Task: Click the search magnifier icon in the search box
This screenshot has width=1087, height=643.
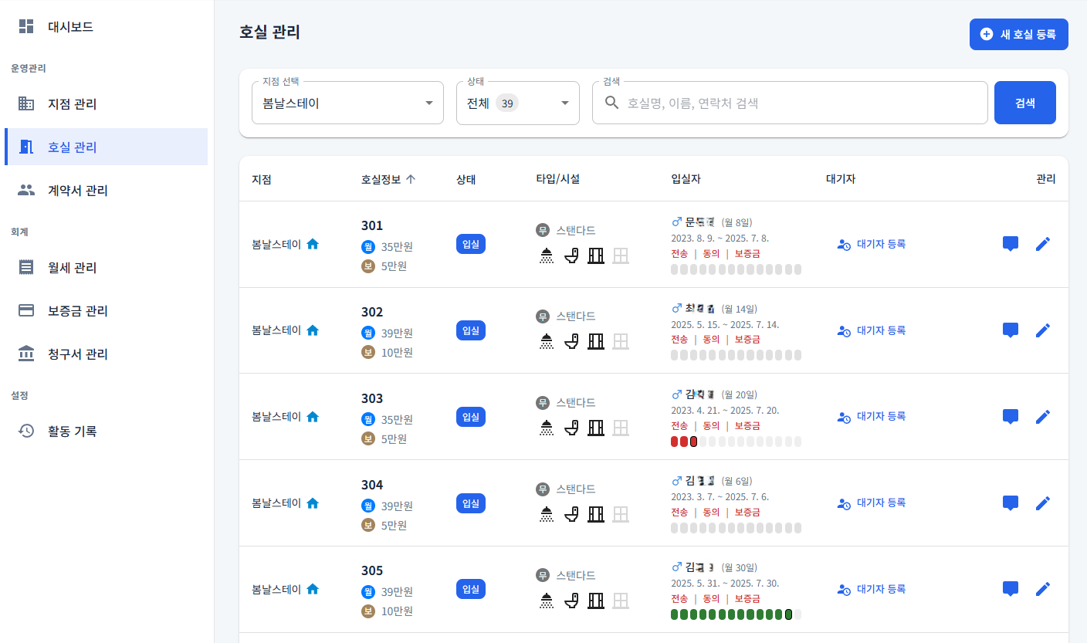Action: pyautogui.click(x=612, y=102)
